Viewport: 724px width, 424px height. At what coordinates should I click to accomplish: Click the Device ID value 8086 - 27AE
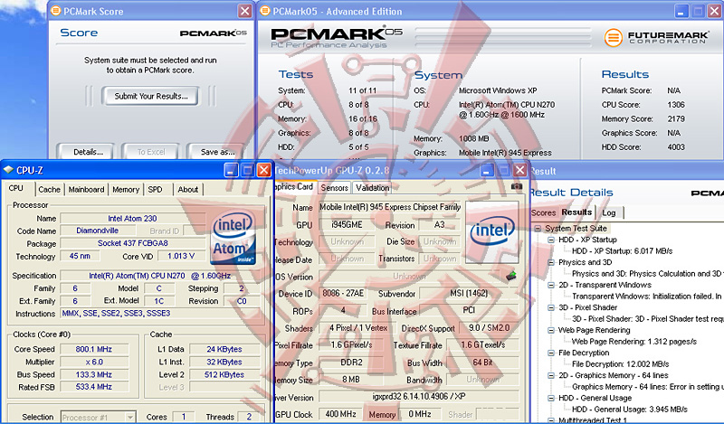(343, 293)
